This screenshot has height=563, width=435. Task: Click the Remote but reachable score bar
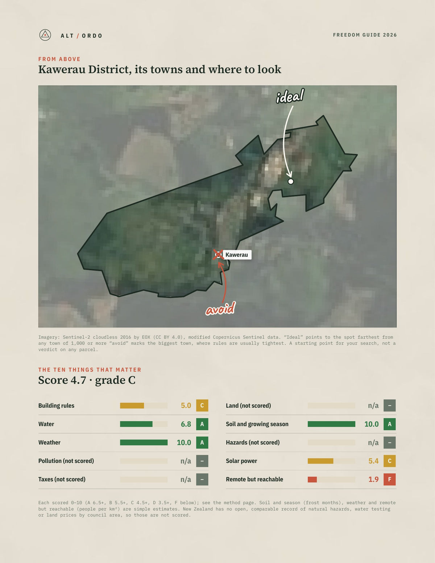click(x=331, y=480)
